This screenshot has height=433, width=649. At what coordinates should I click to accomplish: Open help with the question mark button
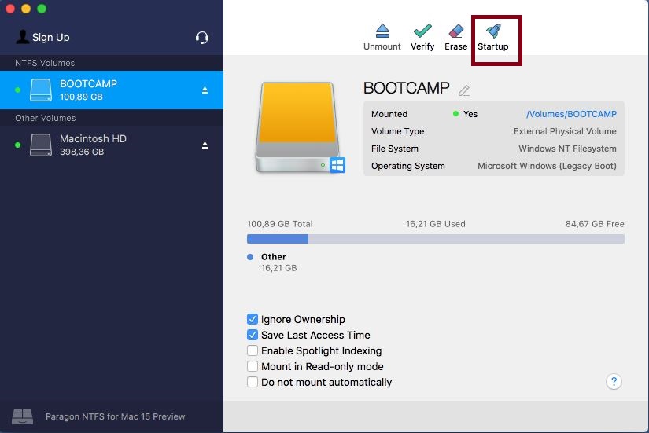click(614, 381)
